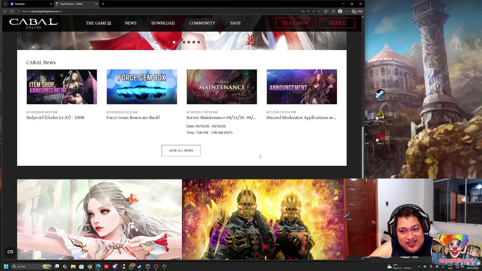The width and height of the screenshot is (482, 271).
Task: Switch to Microsoft Edge in the taskbar
Action: pos(98,266)
